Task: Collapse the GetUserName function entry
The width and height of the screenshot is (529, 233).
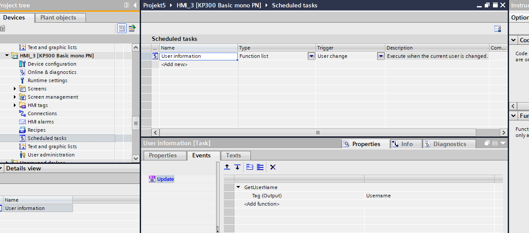Action: (238, 187)
